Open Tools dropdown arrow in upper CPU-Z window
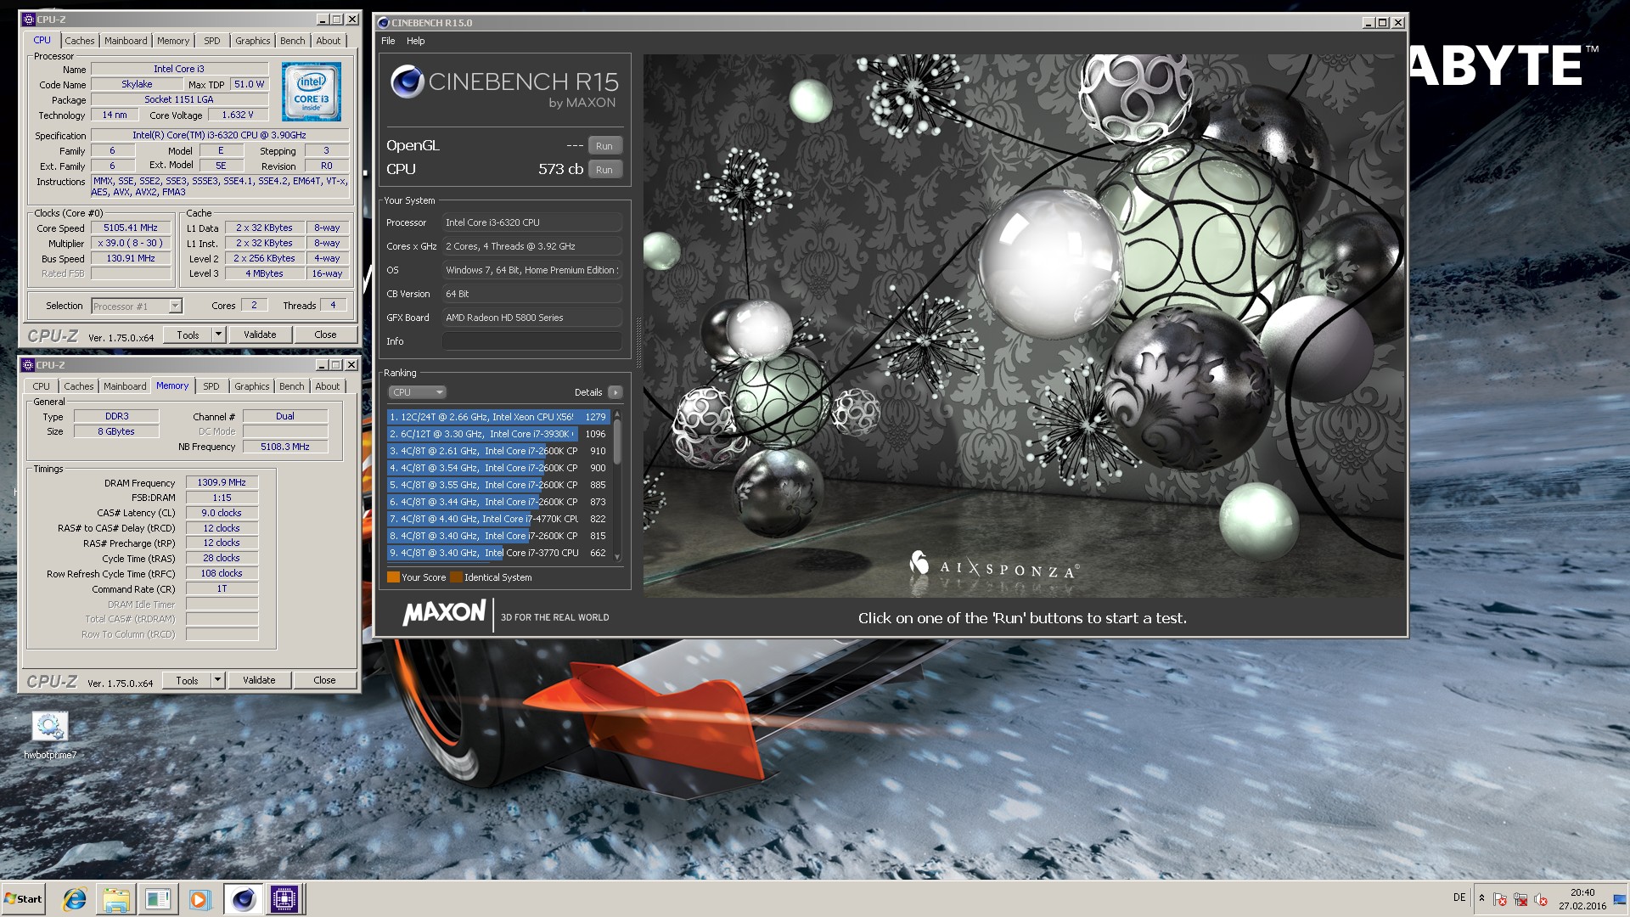Image resolution: width=1630 pixels, height=917 pixels. pyautogui.click(x=218, y=335)
